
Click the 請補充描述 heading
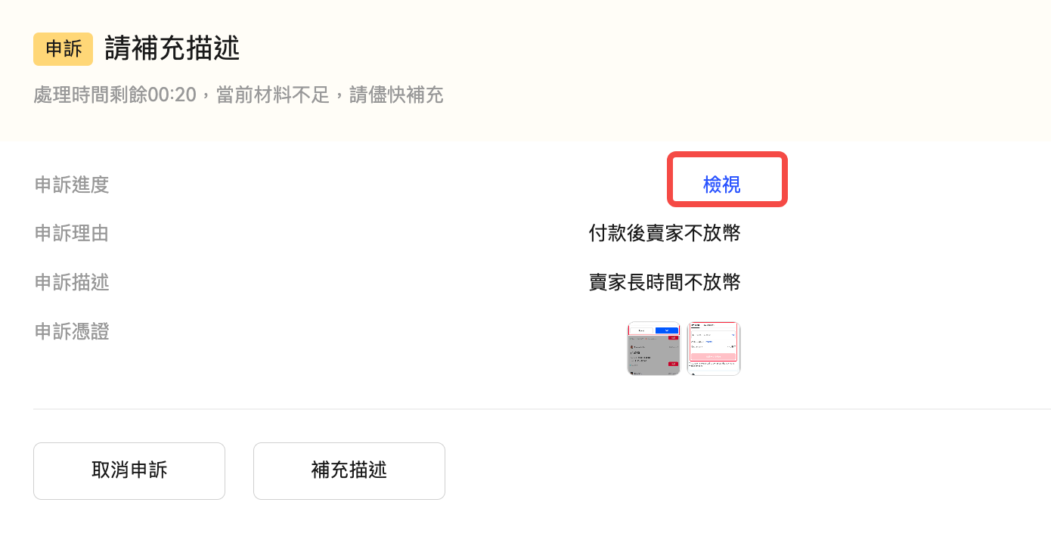(x=172, y=49)
